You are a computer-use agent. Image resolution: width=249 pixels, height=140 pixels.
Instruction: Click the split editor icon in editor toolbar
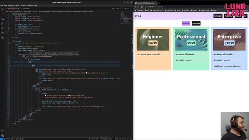[x=128, y=9]
